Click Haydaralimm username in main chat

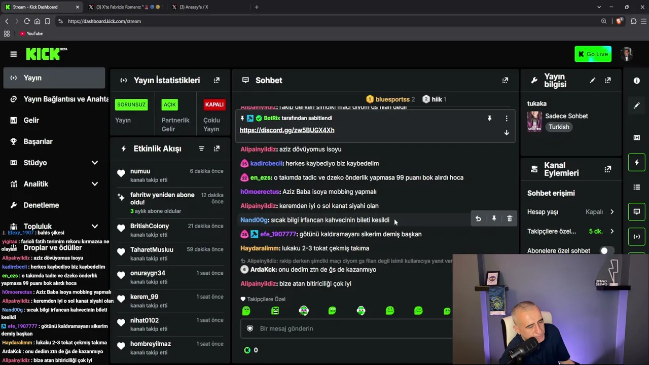260,248
